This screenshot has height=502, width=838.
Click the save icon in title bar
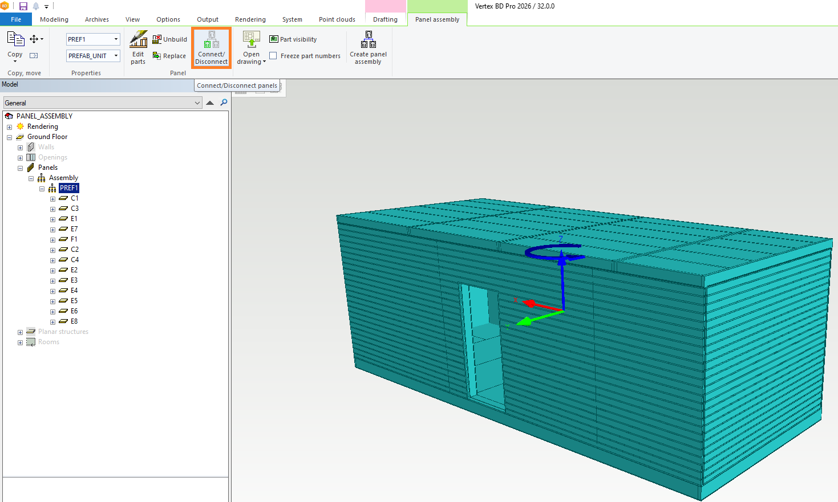pyautogui.click(x=23, y=6)
